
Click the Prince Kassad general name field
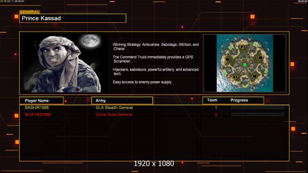73,18
